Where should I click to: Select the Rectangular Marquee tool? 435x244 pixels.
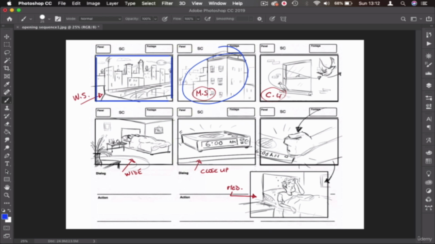7,45
